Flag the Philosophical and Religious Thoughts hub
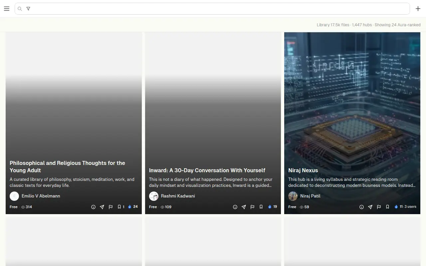Viewport: 426px width, 266px height. 110,207
